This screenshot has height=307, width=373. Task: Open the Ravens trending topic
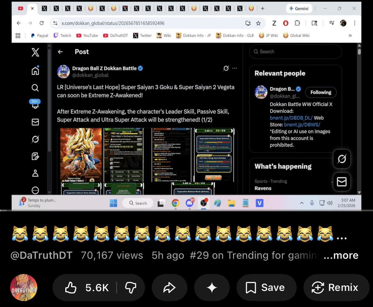(263, 188)
